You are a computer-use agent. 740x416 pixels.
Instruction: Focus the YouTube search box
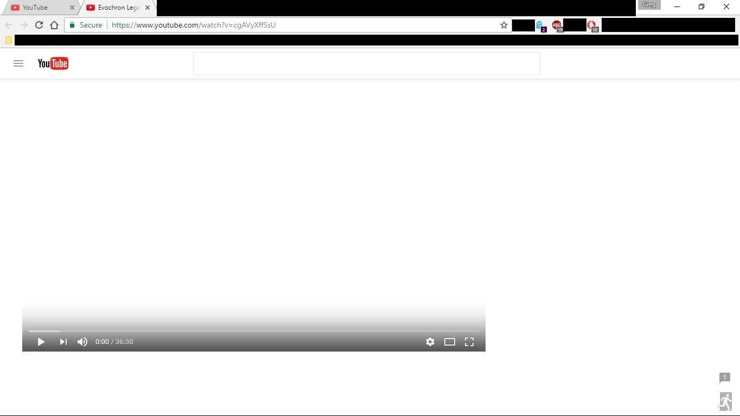point(367,63)
